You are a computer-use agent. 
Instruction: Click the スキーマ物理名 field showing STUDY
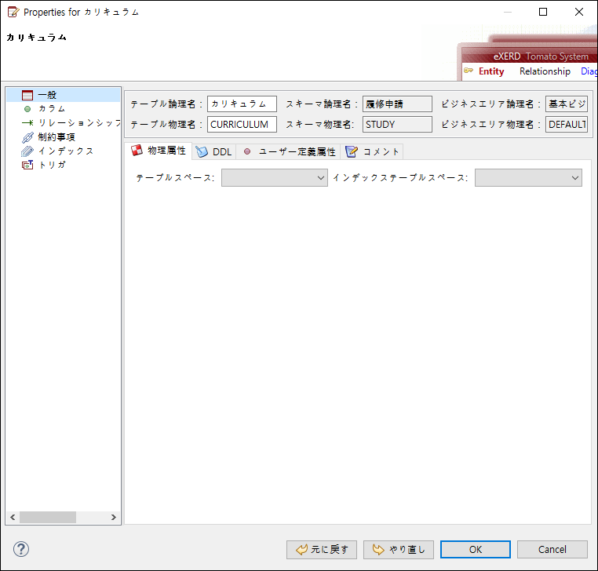click(x=397, y=124)
